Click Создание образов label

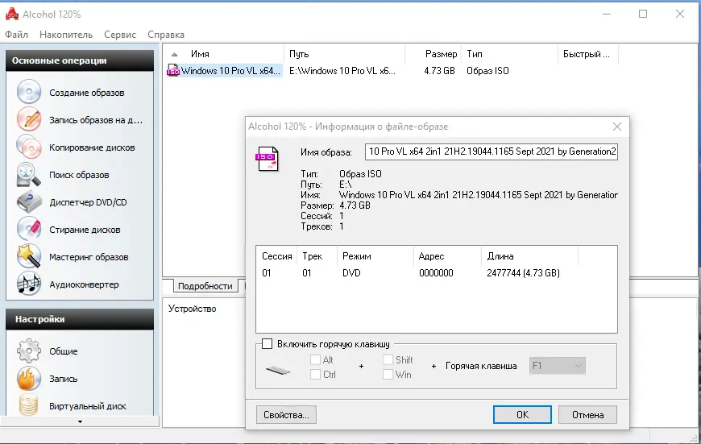tap(87, 93)
